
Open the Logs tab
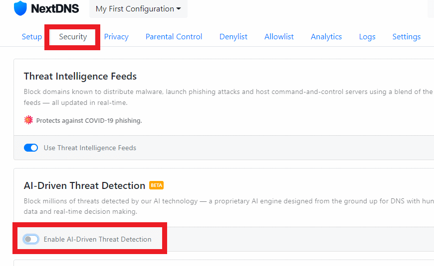click(367, 37)
